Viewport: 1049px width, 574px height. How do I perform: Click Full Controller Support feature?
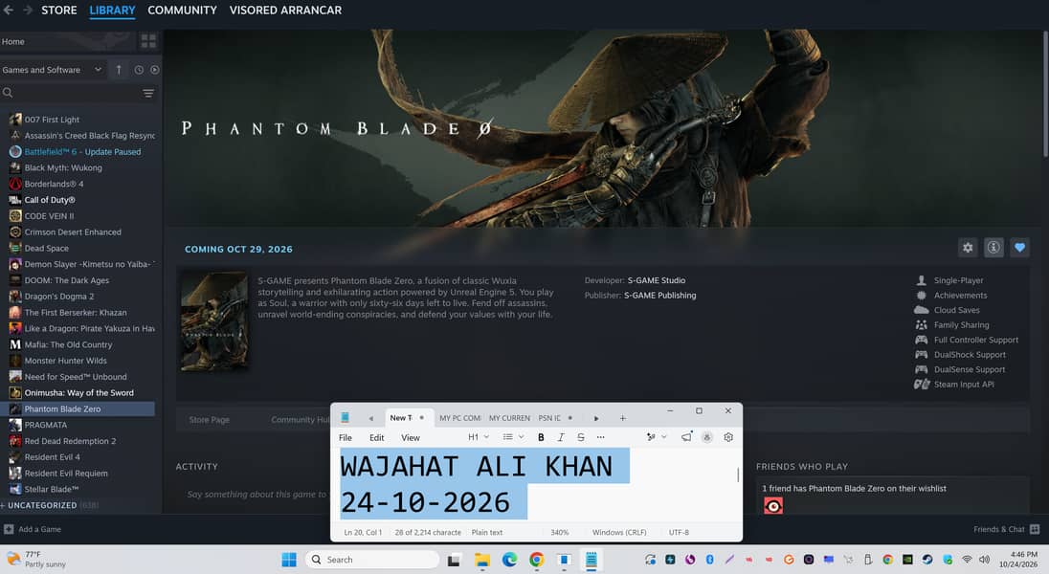[x=976, y=340]
